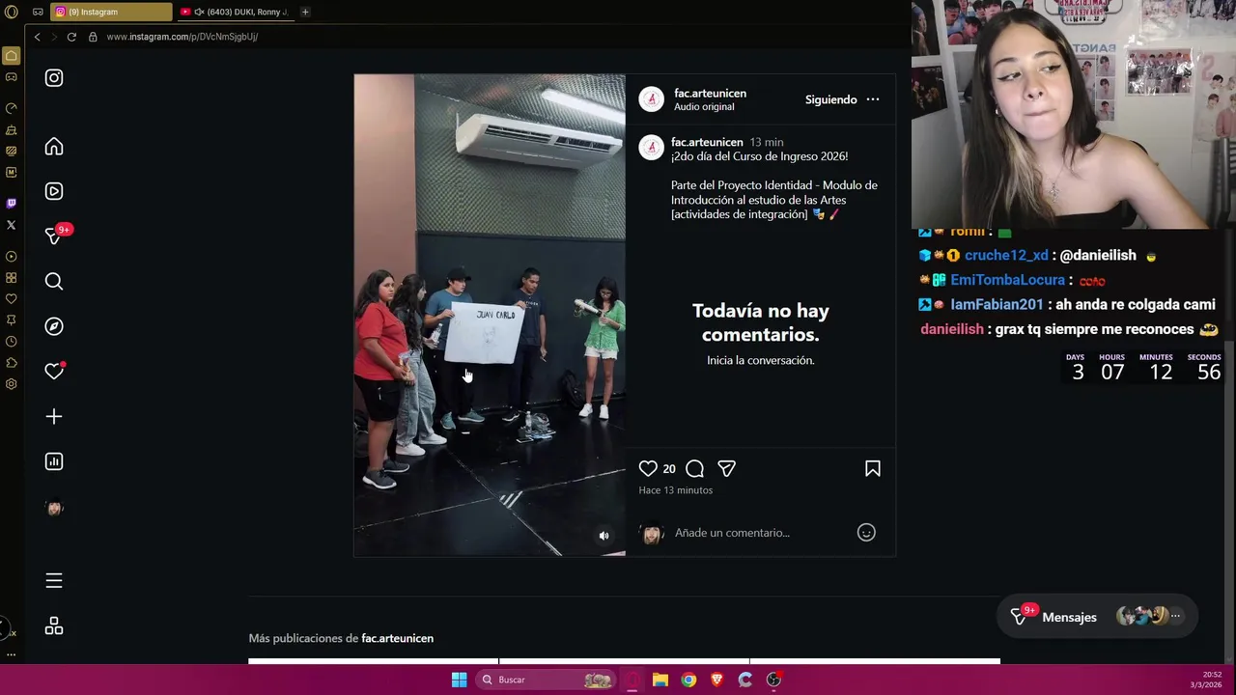Open Windows Start menu
1236x695 pixels.
click(x=460, y=680)
